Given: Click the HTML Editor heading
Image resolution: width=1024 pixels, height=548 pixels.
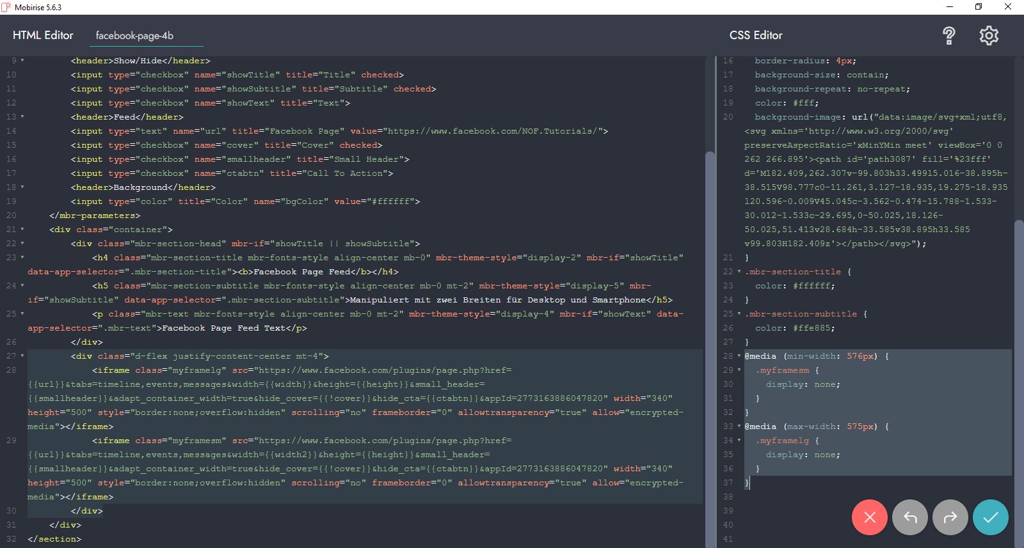Looking at the screenshot, I should tap(43, 35).
